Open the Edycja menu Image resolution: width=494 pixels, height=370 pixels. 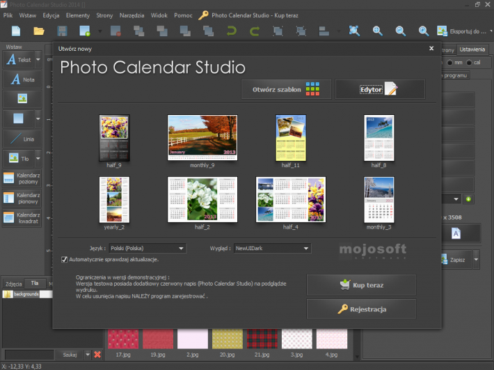tap(51, 15)
